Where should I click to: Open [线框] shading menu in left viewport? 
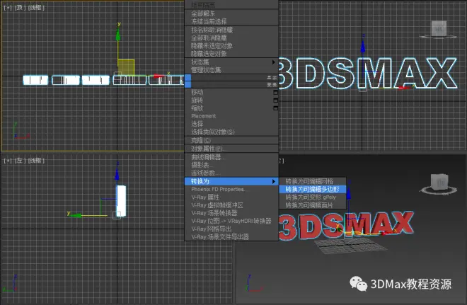pos(36,161)
